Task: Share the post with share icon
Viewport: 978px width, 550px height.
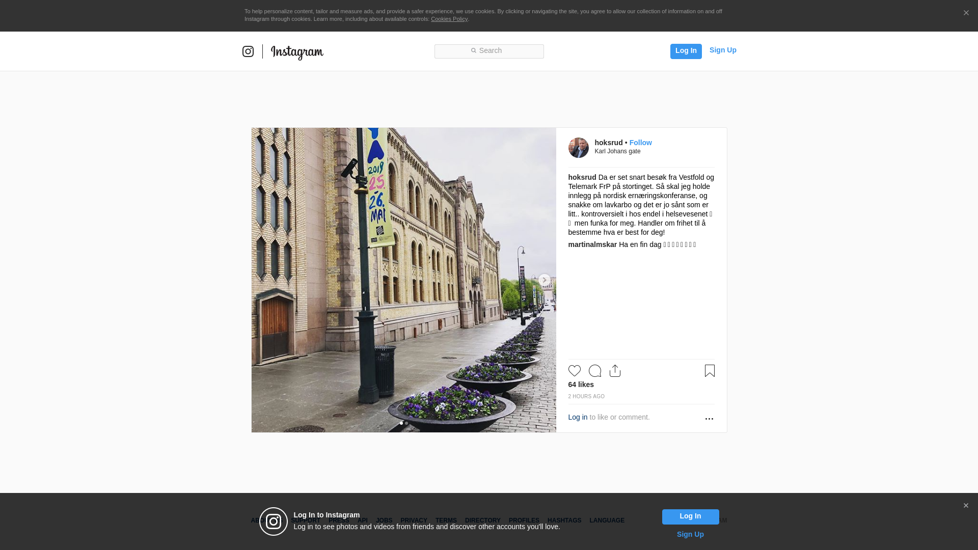Action: (x=615, y=371)
